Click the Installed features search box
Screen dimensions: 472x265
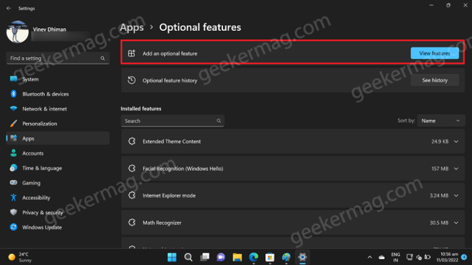point(172,121)
